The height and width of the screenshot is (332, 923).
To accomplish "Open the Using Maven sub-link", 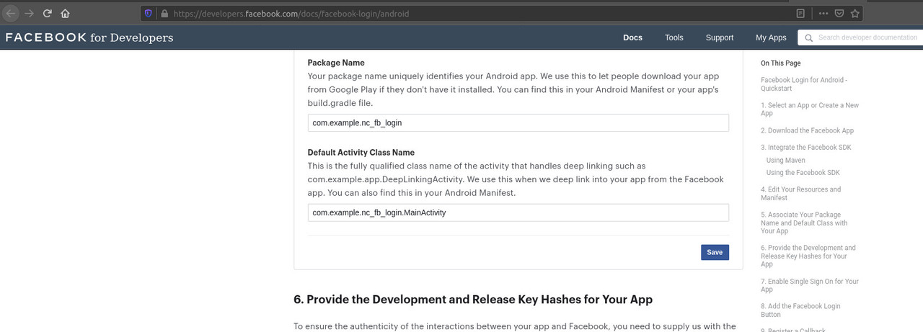I will 786,160.
